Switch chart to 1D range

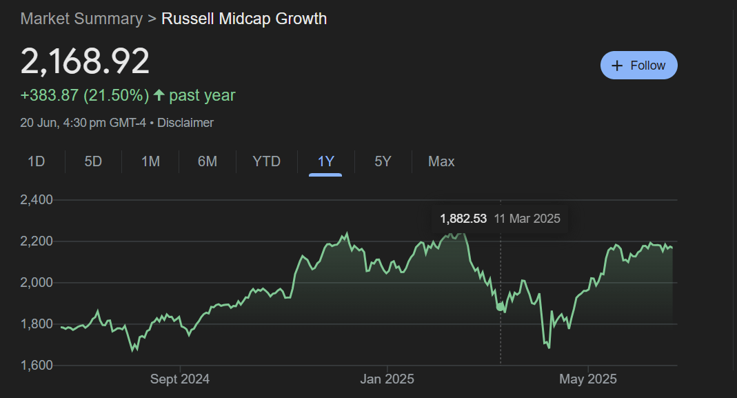point(36,161)
